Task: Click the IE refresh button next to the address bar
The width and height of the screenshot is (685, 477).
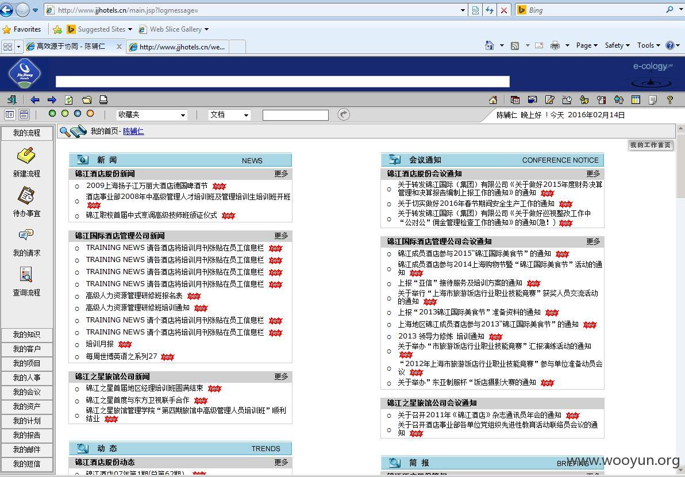Action: click(490, 10)
